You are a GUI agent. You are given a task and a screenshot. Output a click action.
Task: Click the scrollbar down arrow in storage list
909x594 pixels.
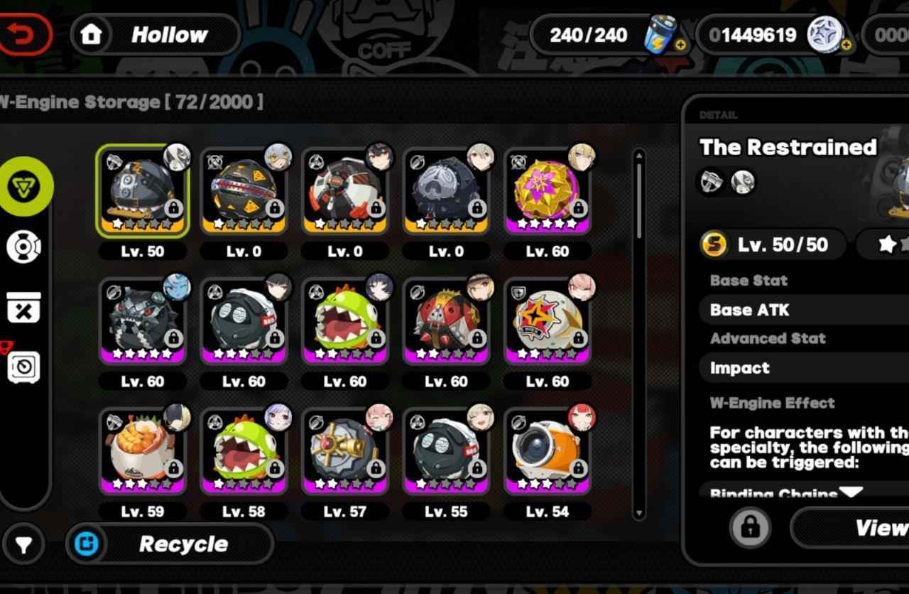638,513
